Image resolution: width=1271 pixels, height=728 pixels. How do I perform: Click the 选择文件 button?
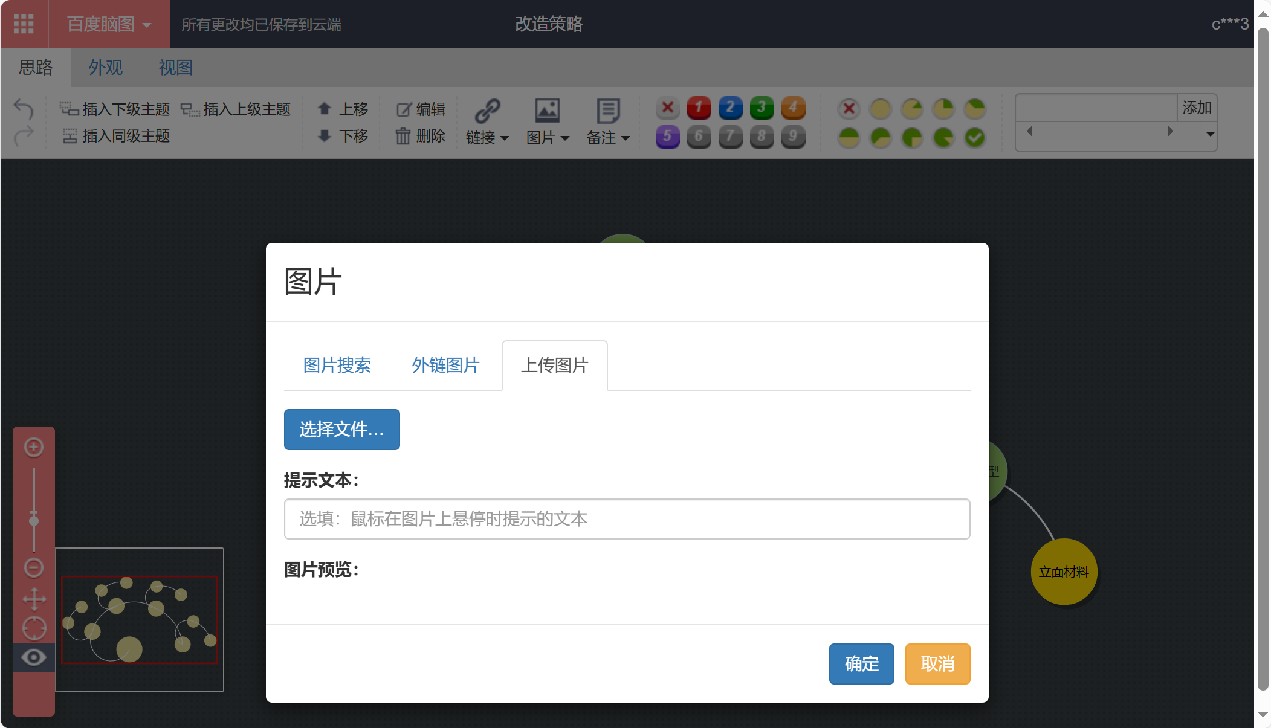coord(341,429)
